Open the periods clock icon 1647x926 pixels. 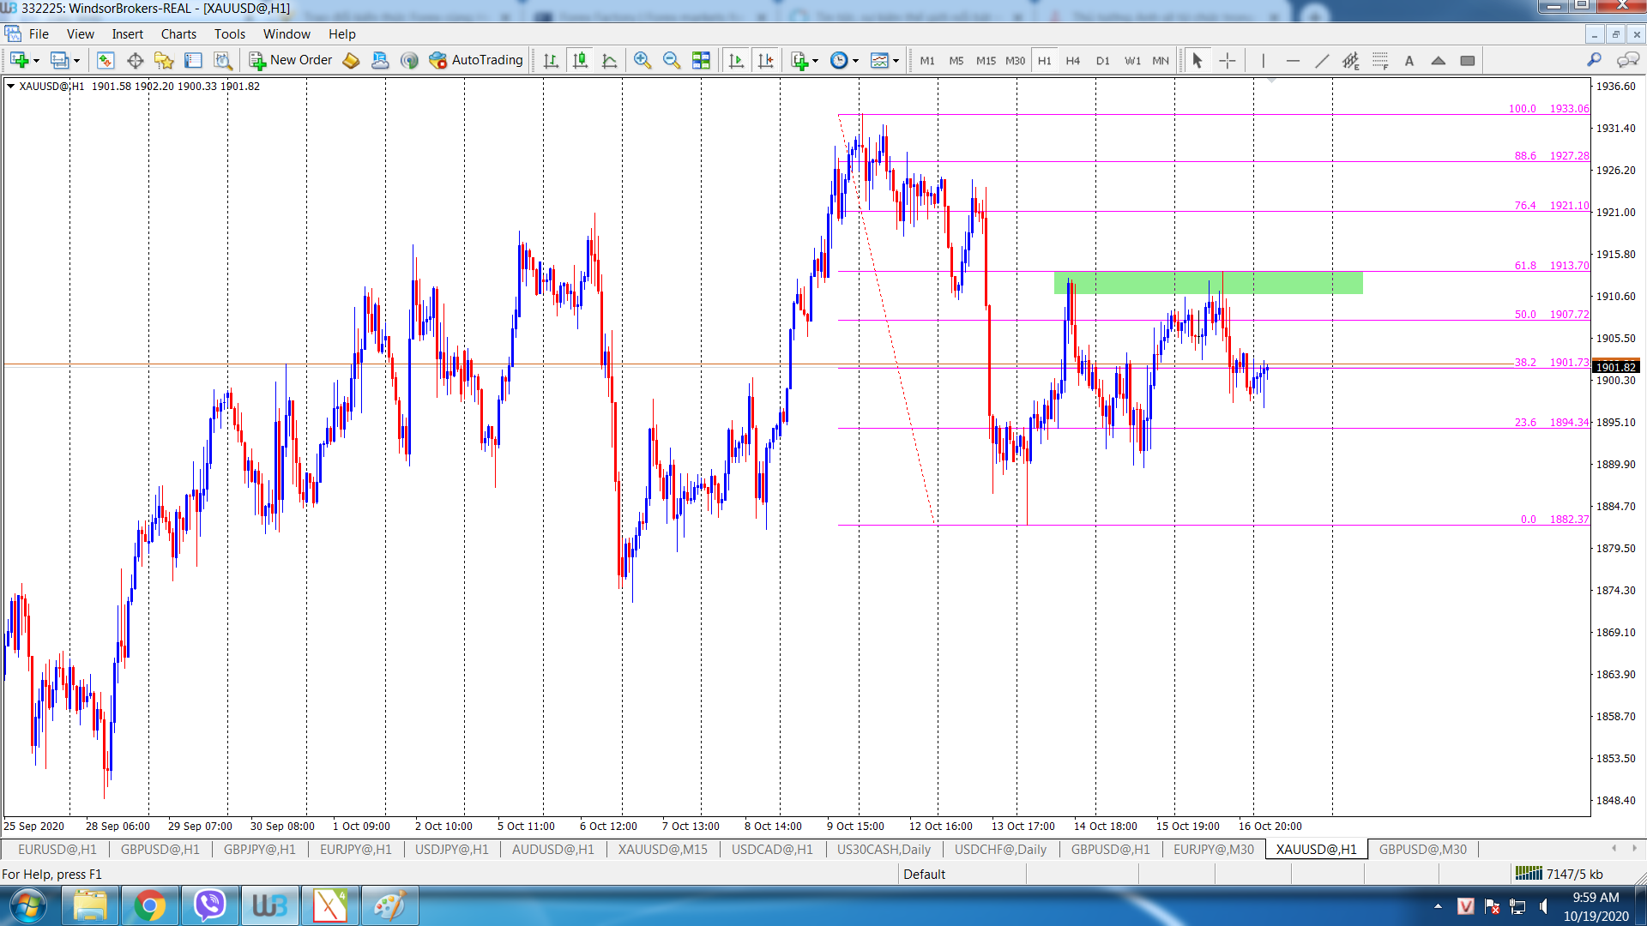coord(839,60)
